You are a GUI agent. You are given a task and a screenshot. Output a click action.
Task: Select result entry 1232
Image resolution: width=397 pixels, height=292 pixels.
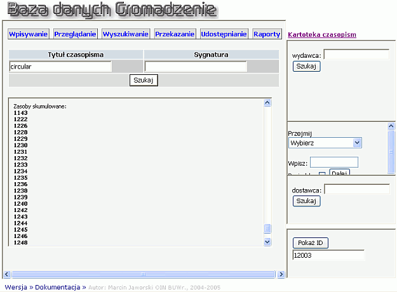click(x=21, y=158)
